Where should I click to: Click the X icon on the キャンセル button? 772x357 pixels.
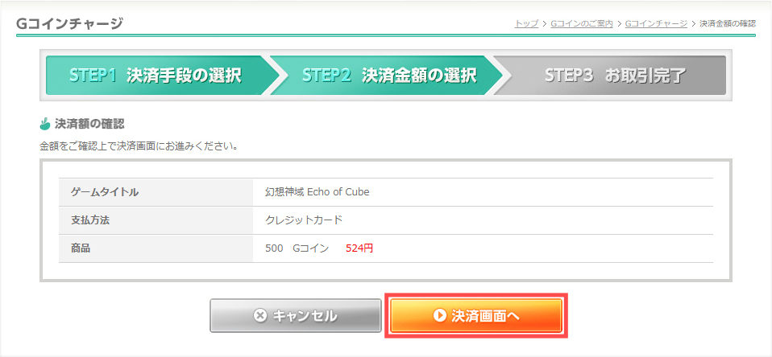tap(260, 316)
